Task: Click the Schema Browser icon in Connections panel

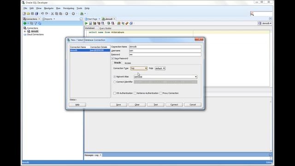Action: click(40, 24)
